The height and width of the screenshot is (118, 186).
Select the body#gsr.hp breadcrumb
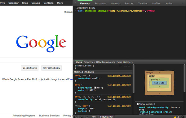click(x=106, y=117)
